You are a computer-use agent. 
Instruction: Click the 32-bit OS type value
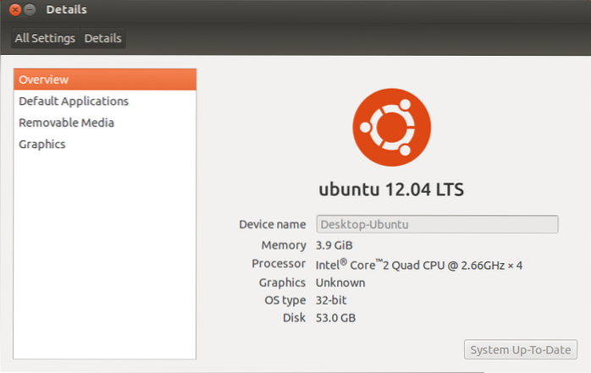click(332, 300)
